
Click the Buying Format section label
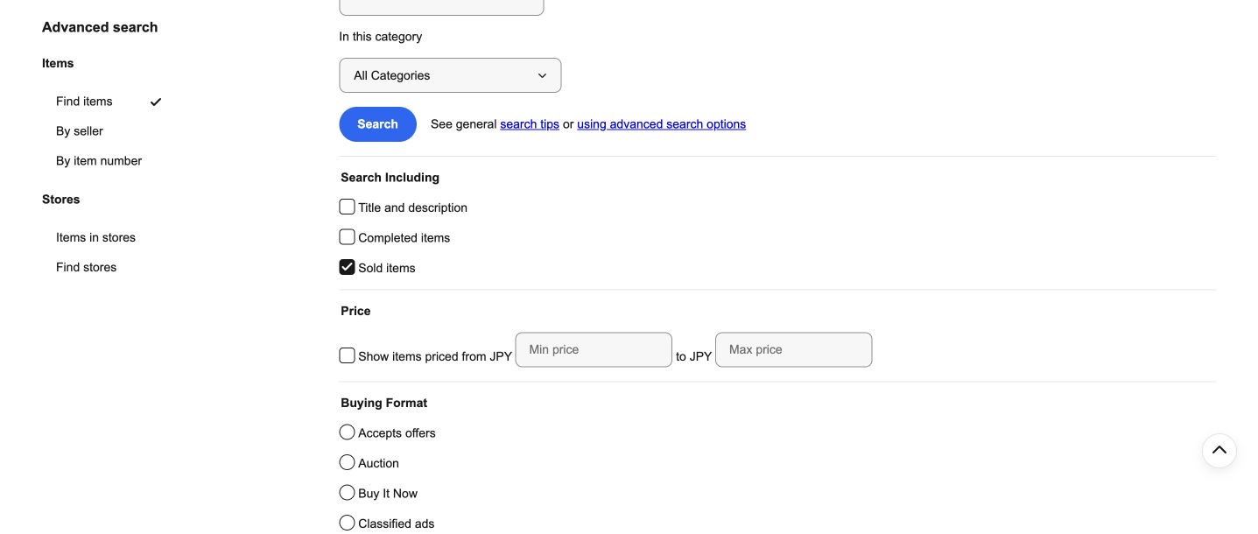[x=383, y=404]
